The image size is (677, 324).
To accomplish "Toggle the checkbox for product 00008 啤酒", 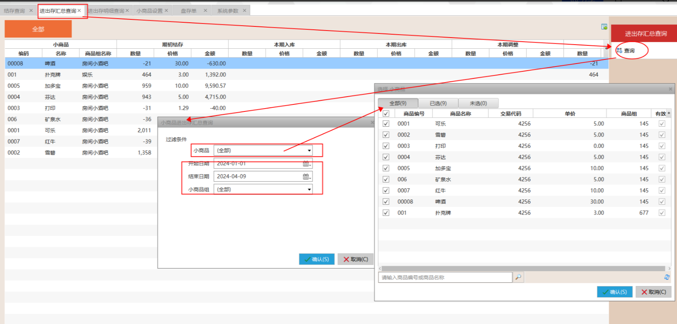I will 386,202.
